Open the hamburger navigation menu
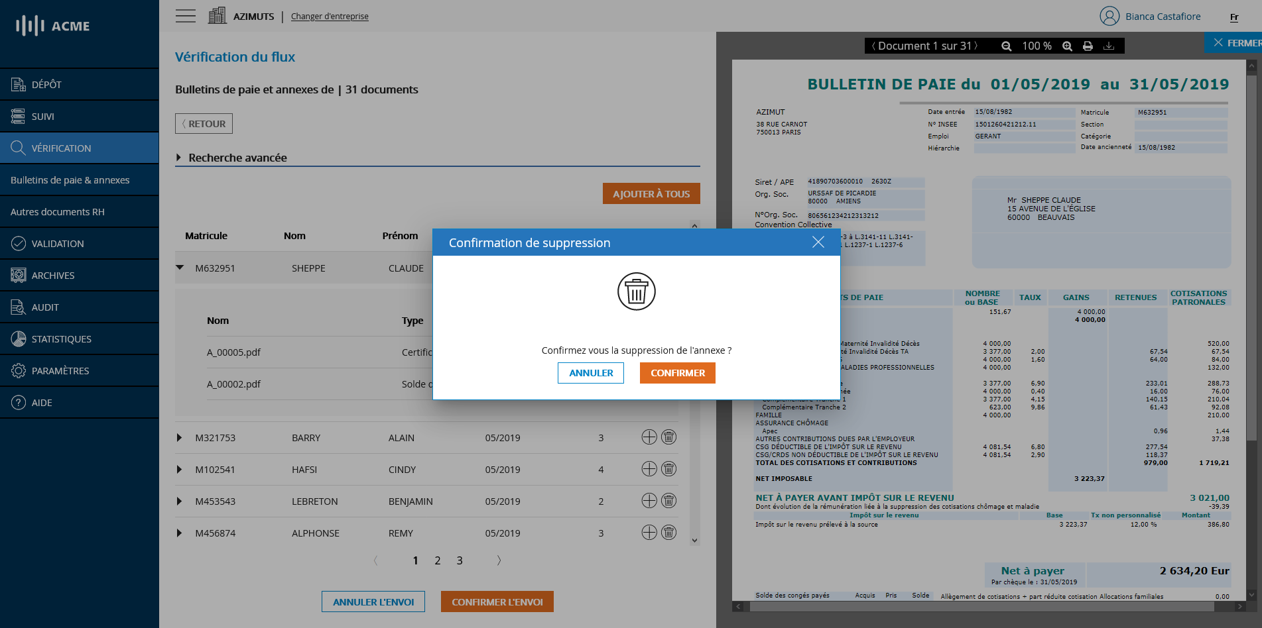Viewport: 1262px width, 628px height. coord(186,16)
